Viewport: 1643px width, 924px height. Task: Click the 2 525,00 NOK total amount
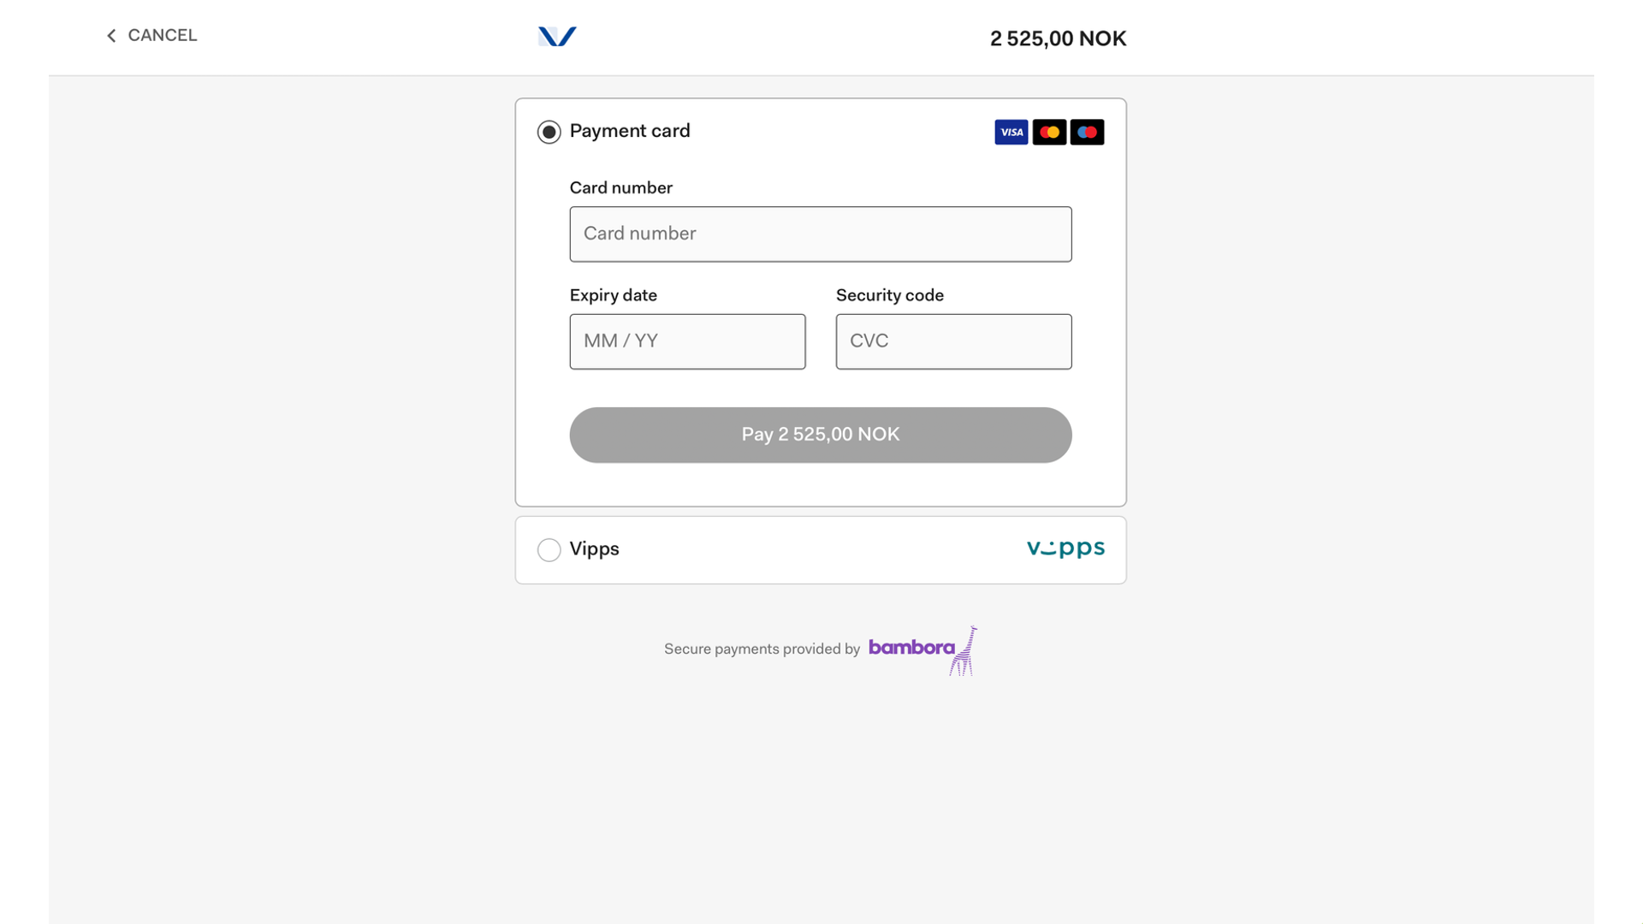(x=1058, y=38)
